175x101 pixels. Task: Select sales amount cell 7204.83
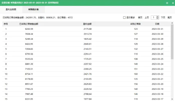pyautogui.click(x=29, y=49)
